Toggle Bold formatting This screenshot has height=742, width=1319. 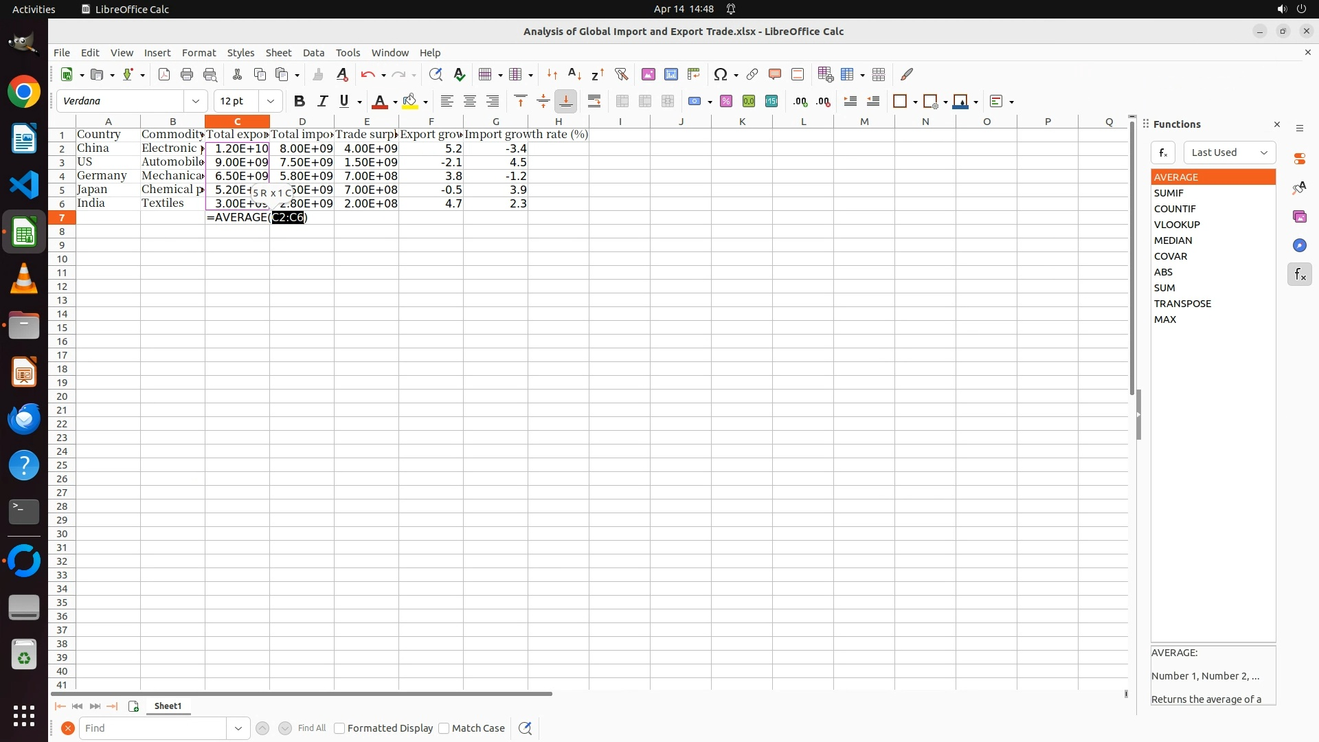(299, 101)
